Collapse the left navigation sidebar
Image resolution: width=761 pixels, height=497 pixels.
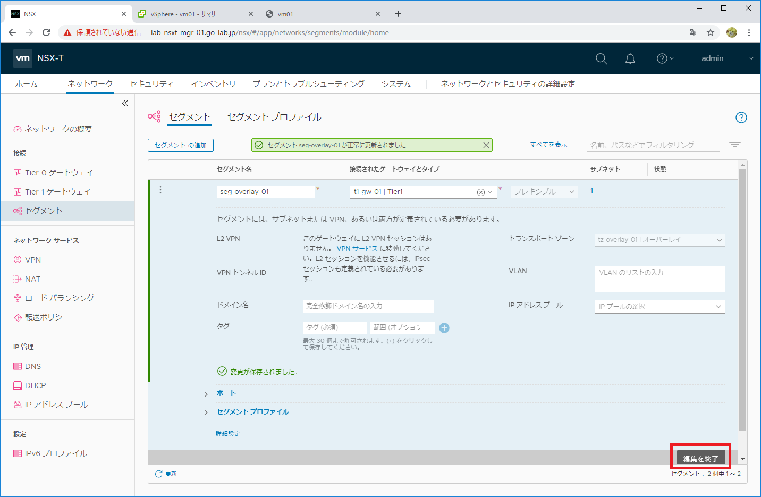(x=125, y=103)
